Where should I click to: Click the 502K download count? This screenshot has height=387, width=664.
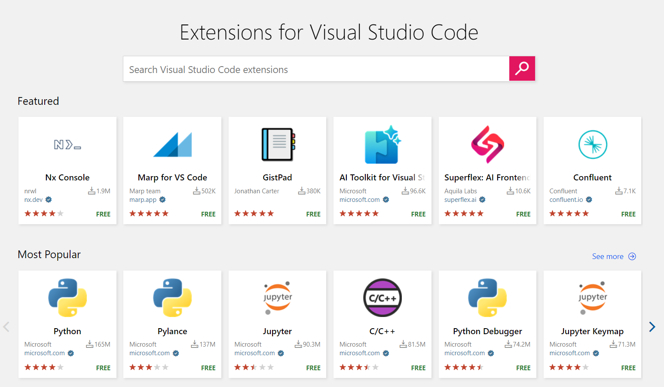click(x=208, y=191)
